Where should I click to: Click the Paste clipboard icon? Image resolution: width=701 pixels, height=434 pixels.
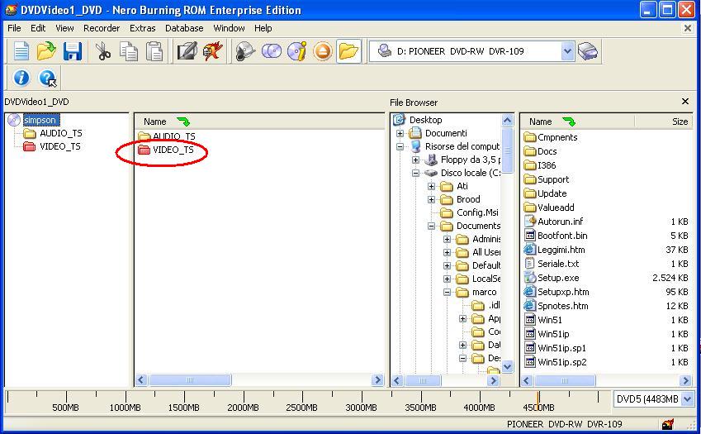154,51
